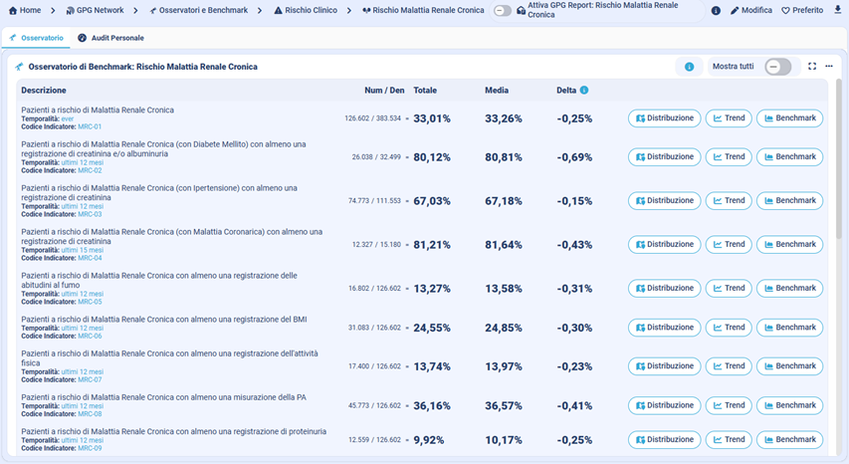The height and width of the screenshot is (464, 849).
Task: Switch to the Audit Personale tab
Action: (110, 38)
